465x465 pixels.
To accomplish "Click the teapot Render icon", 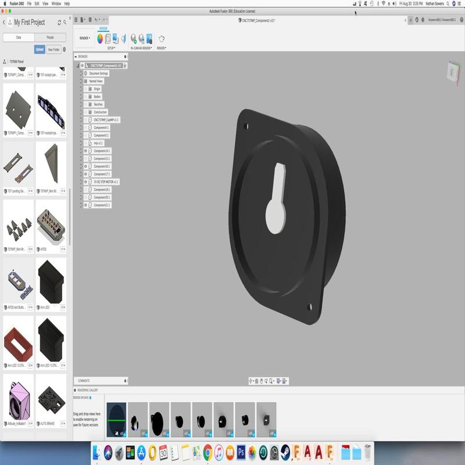I will (162, 38).
